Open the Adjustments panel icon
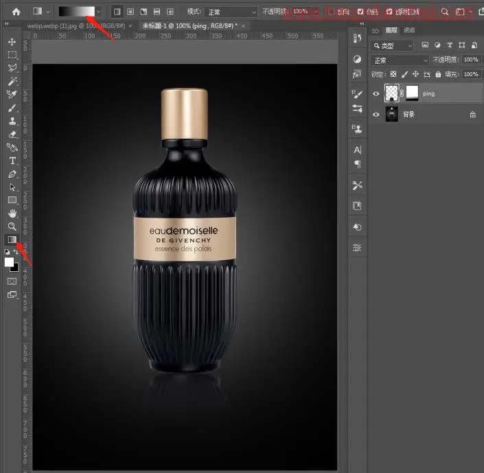Screen dimensions: 484x473 coord(357,59)
